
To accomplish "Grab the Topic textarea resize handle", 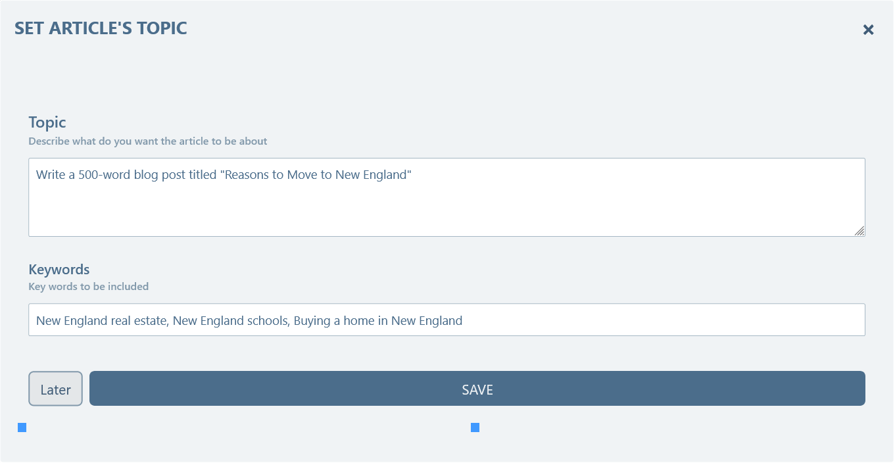I will (x=859, y=230).
